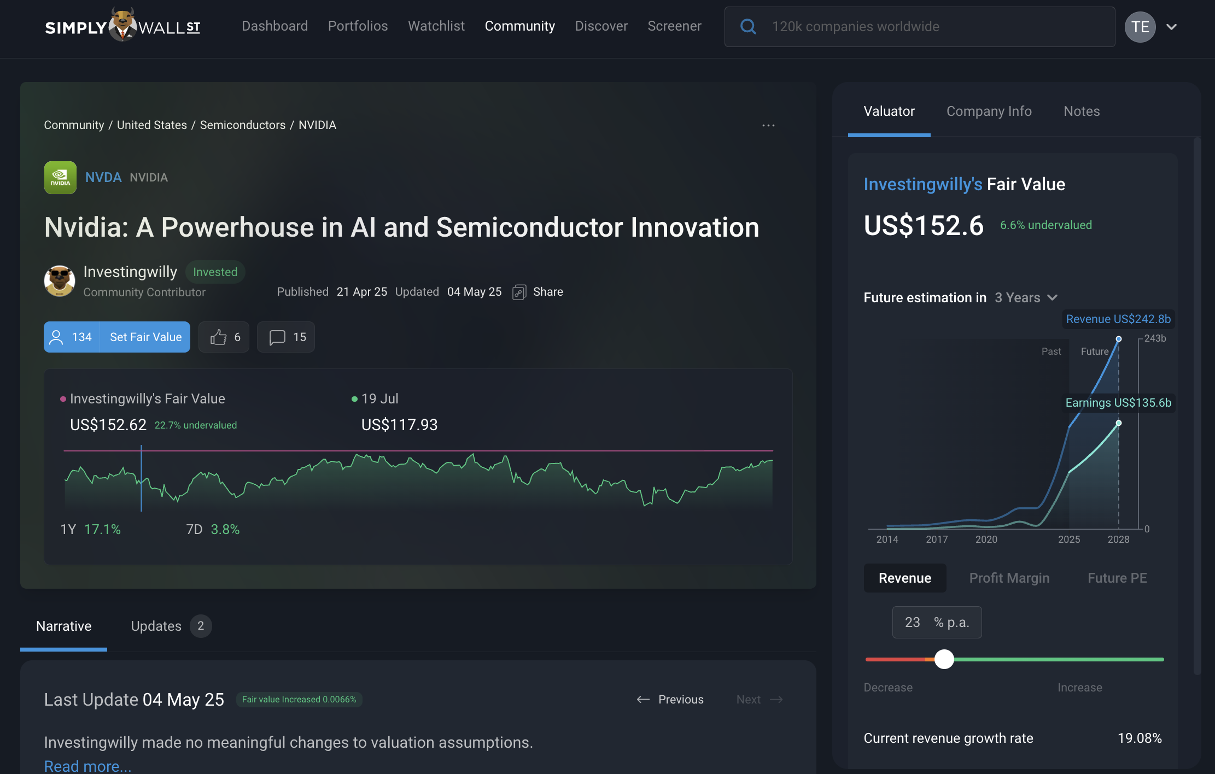
Task: Click the Share link icon
Action: (519, 292)
